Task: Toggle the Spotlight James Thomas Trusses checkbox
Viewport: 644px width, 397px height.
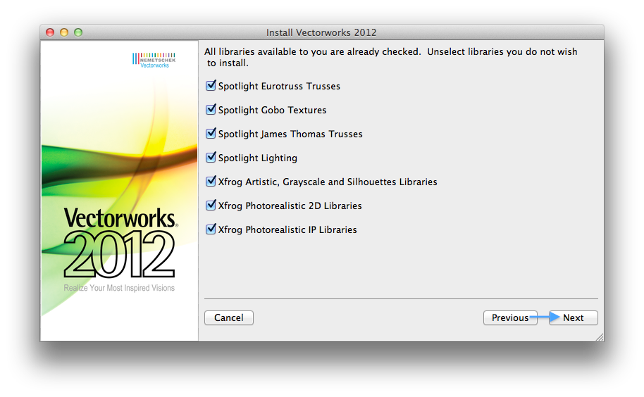Action: click(x=210, y=134)
